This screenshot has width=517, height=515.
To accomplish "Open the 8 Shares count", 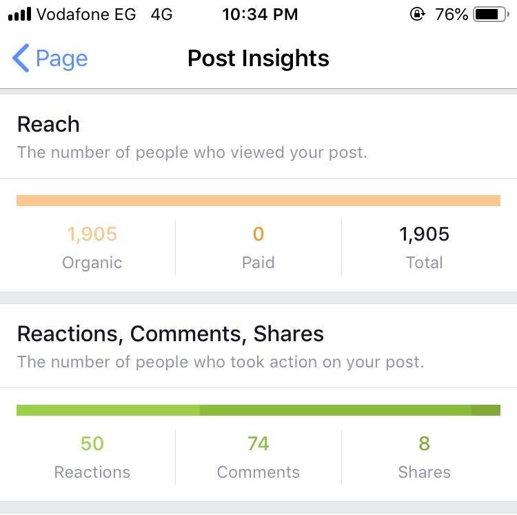I will point(425,457).
